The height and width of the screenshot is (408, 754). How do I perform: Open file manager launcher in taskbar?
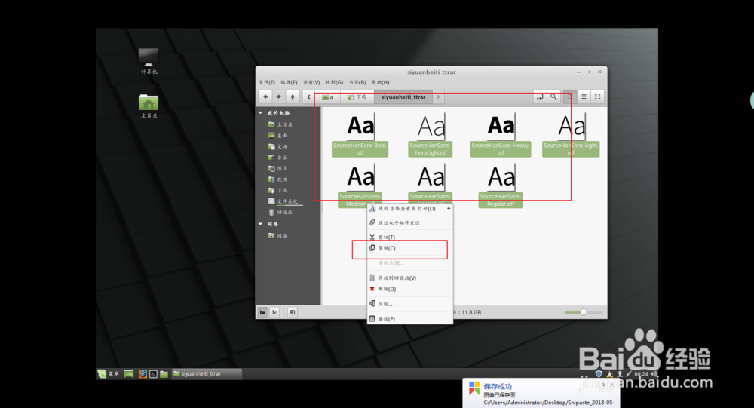[x=164, y=374]
